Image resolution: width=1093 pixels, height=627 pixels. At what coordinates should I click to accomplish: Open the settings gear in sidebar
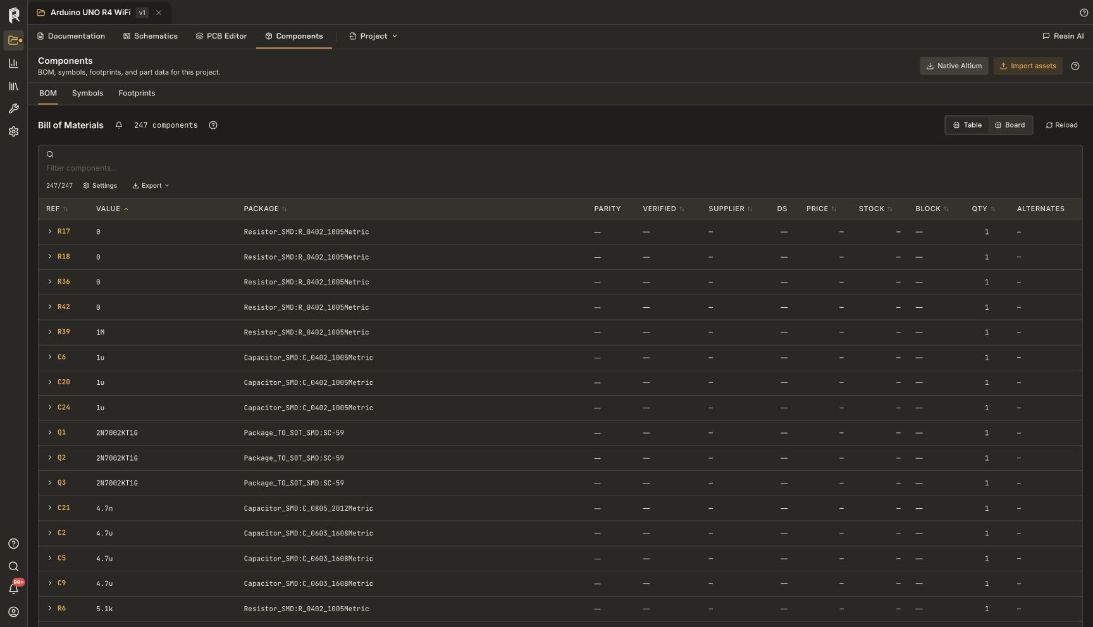click(13, 131)
